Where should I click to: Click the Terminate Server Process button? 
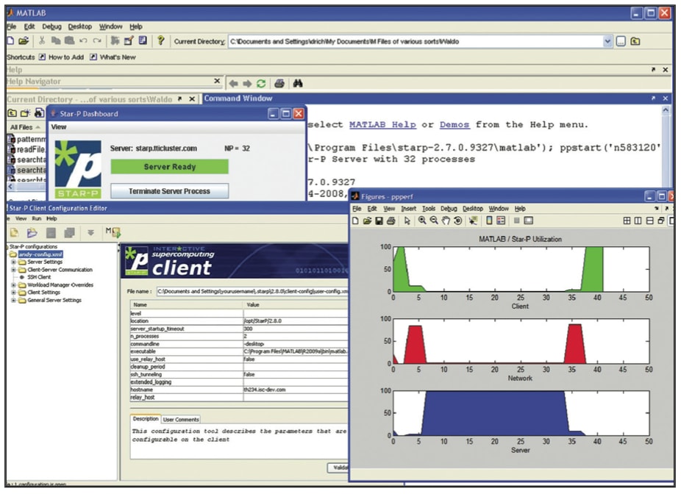click(170, 191)
